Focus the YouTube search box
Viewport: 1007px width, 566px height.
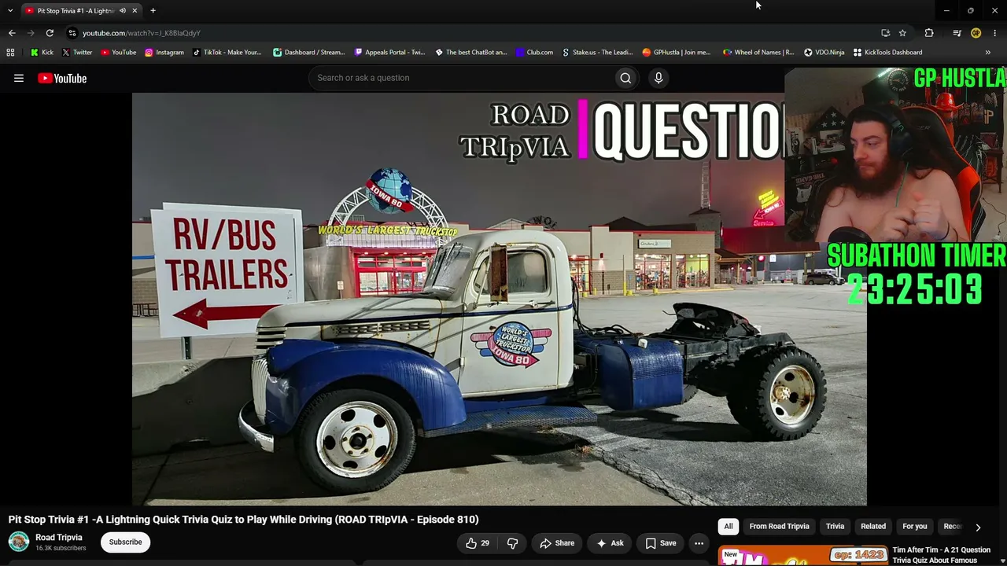[461, 78]
